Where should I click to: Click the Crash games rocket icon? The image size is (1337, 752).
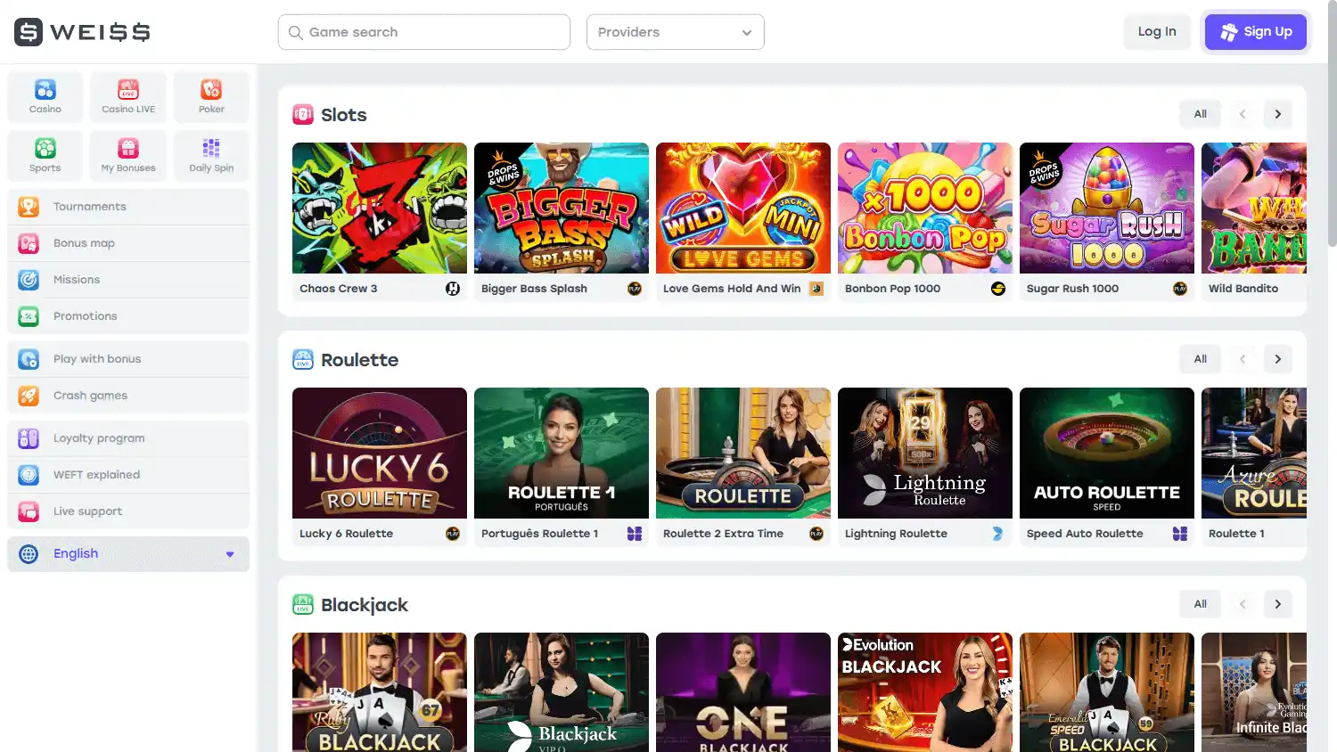pyautogui.click(x=29, y=396)
